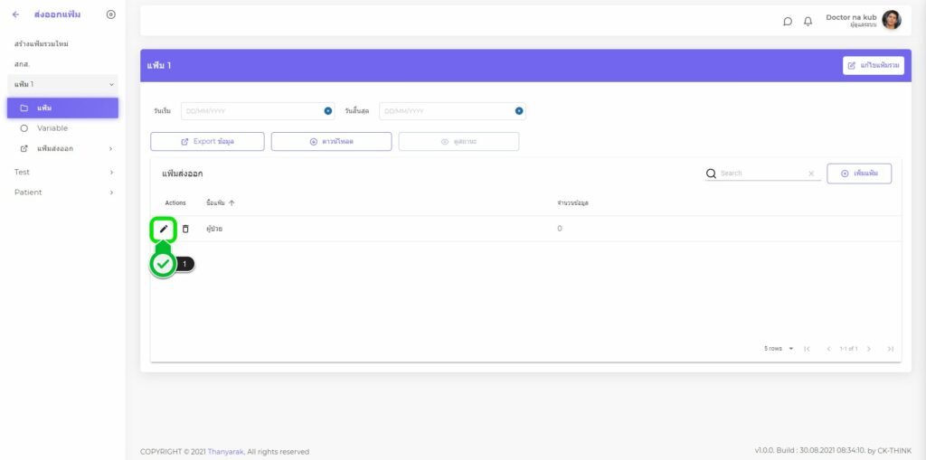Open the notifications bell
The height and width of the screenshot is (460, 926).
pyautogui.click(x=808, y=21)
